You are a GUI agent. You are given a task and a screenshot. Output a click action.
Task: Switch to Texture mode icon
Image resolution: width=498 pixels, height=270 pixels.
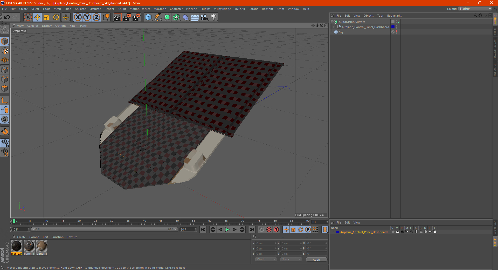(5, 51)
